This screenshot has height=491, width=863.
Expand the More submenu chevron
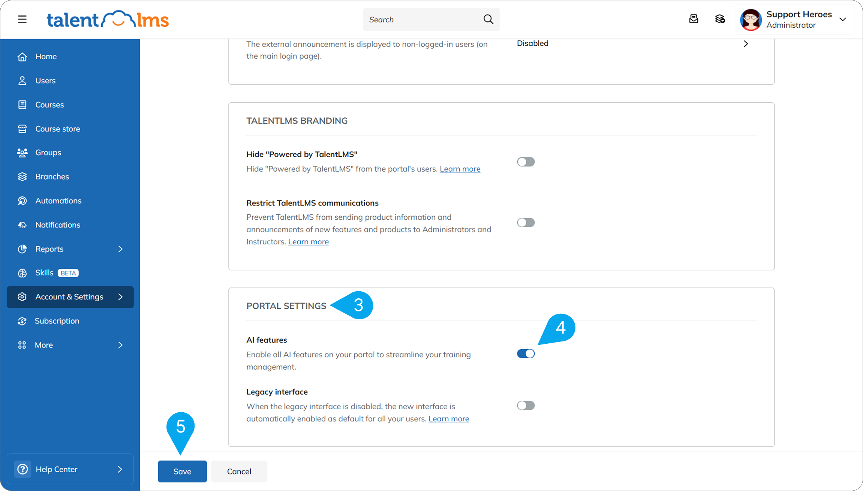[x=120, y=345]
